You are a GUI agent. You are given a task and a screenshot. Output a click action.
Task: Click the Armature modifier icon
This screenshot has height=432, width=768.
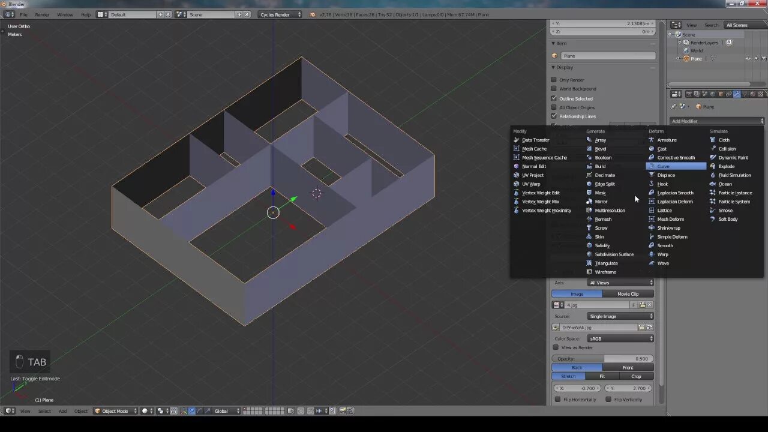tap(652, 140)
